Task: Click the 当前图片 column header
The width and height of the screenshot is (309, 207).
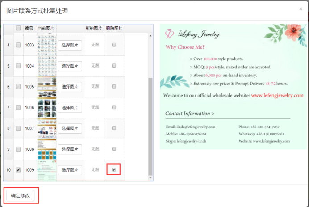Action: 46,28
